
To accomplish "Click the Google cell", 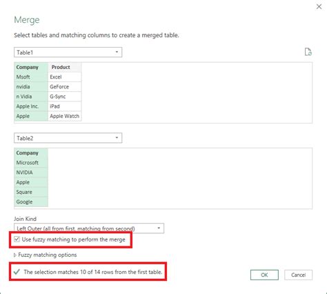I will coord(31,202).
